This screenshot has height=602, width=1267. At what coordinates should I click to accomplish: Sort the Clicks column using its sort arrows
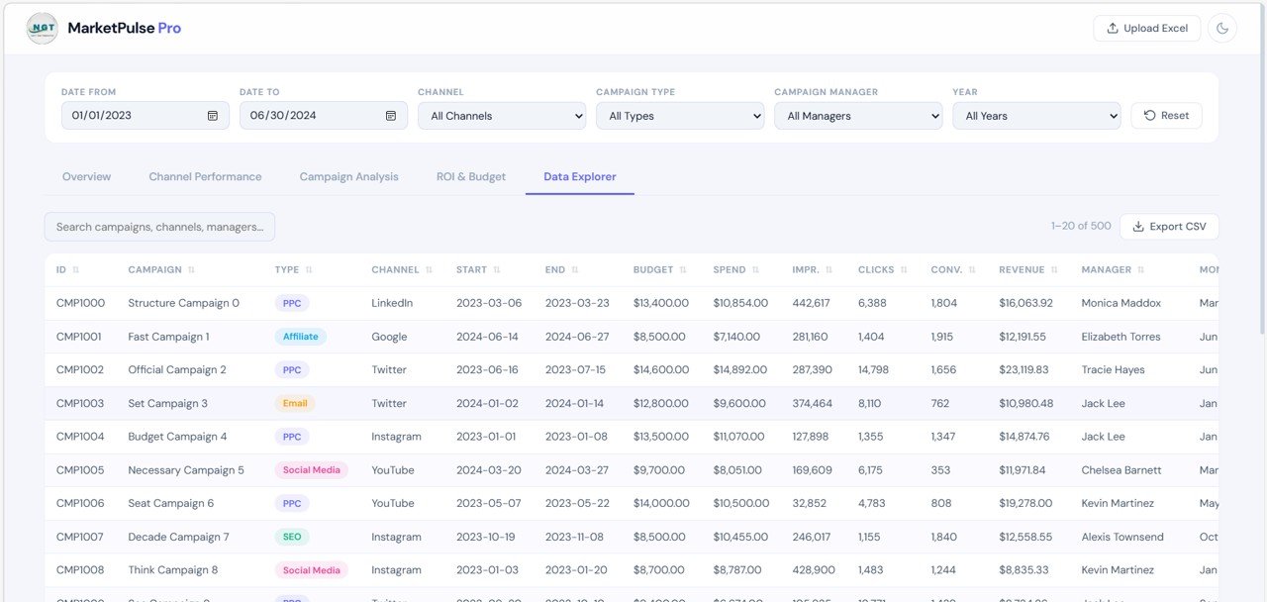[x=902, y=268]
